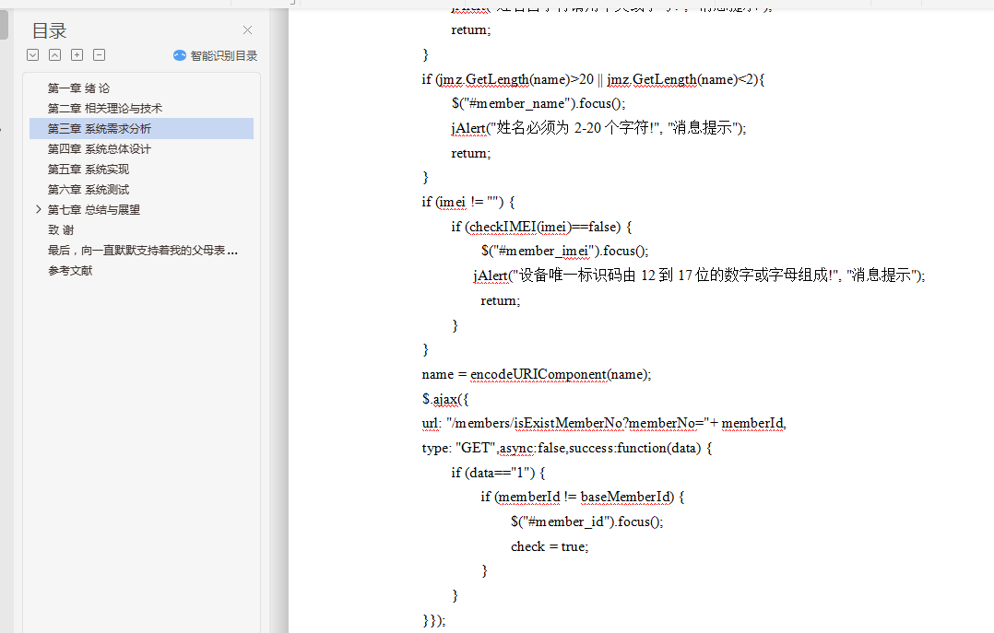Click the expand all headings icon

pyautogui.click(x=33, y=55)
